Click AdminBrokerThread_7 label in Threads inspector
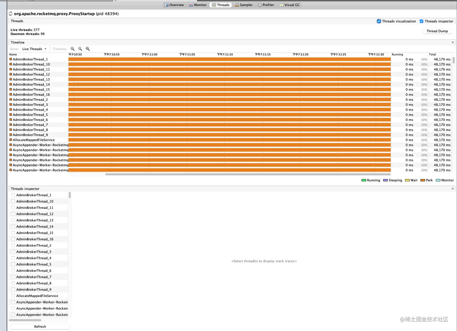 pos(34,277)
